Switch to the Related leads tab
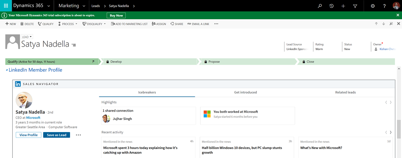The width and height of the screenshot is (402, 158). (x=346, y=92)
